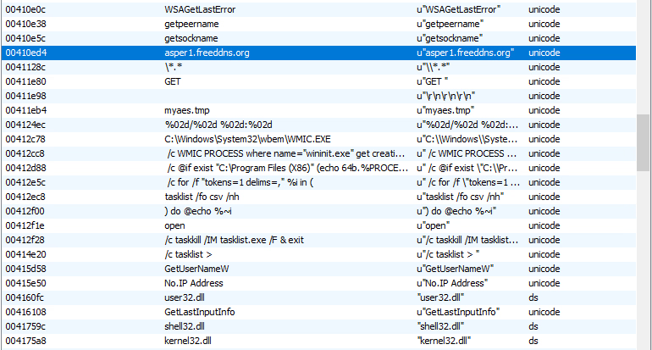Select the open string row

click(318, 225)
